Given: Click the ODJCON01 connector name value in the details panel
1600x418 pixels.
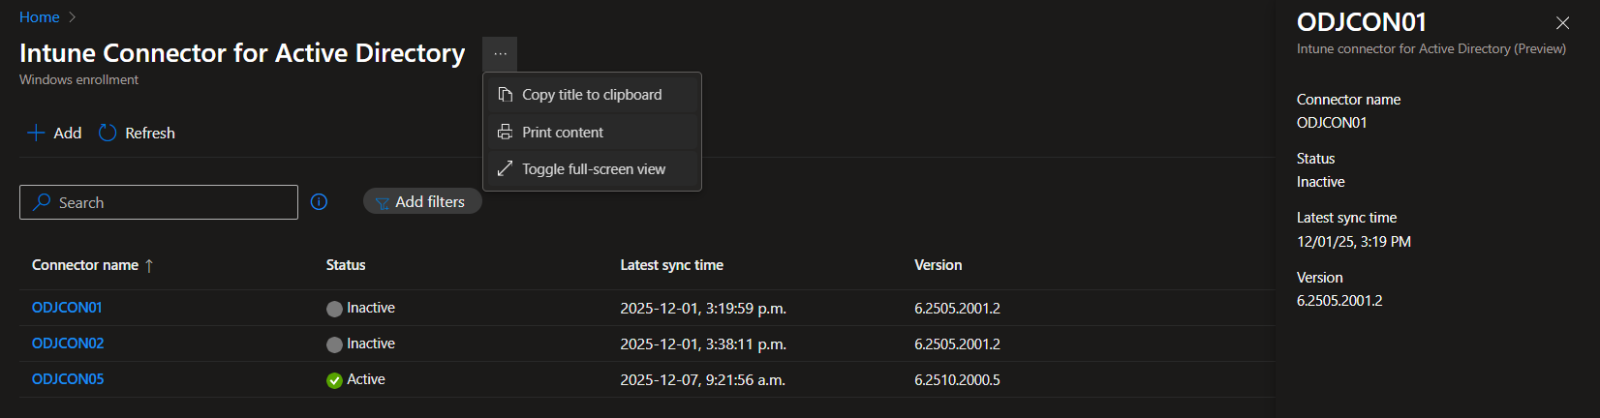Looking at the screenshot, I should pyautogui.click(x=1332, y=123).
